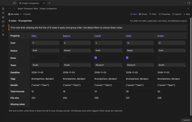The height and width of the screenshot is (122, 192).
Task: Edit the Delta Status Ready field
Action: coord(140,50)
